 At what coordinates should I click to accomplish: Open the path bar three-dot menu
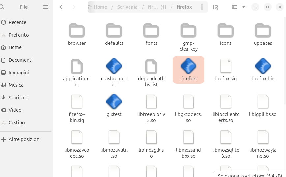tap(202, 7)
